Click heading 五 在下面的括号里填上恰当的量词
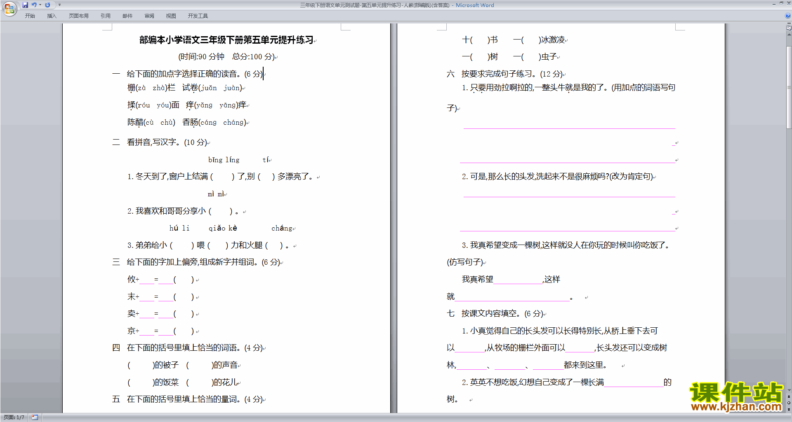 point(188,399)
